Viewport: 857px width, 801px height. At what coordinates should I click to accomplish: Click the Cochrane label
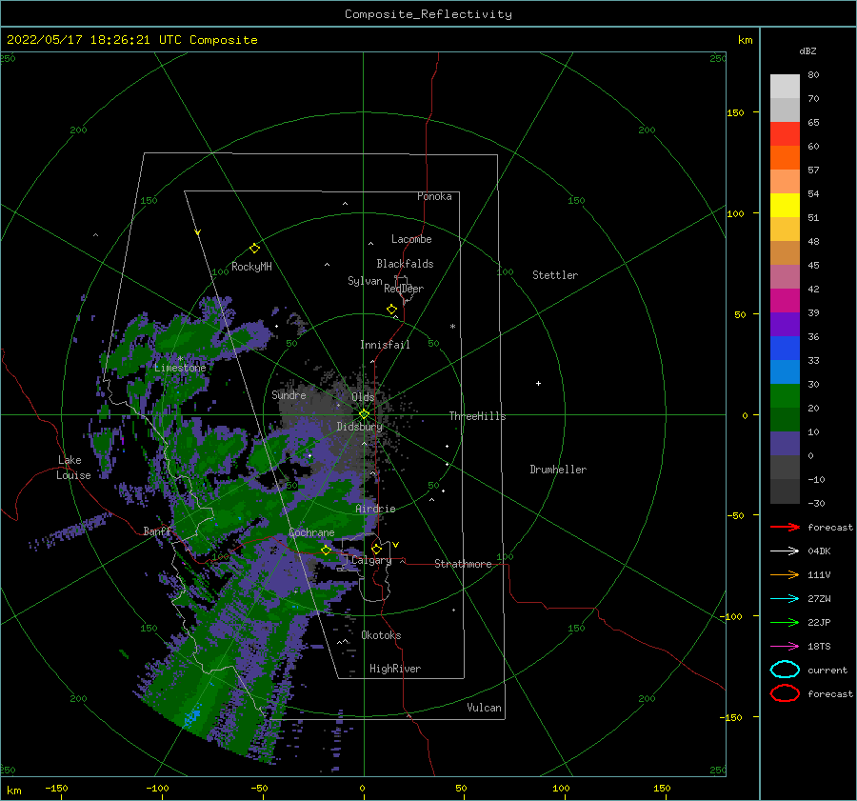tap(311, 532)
